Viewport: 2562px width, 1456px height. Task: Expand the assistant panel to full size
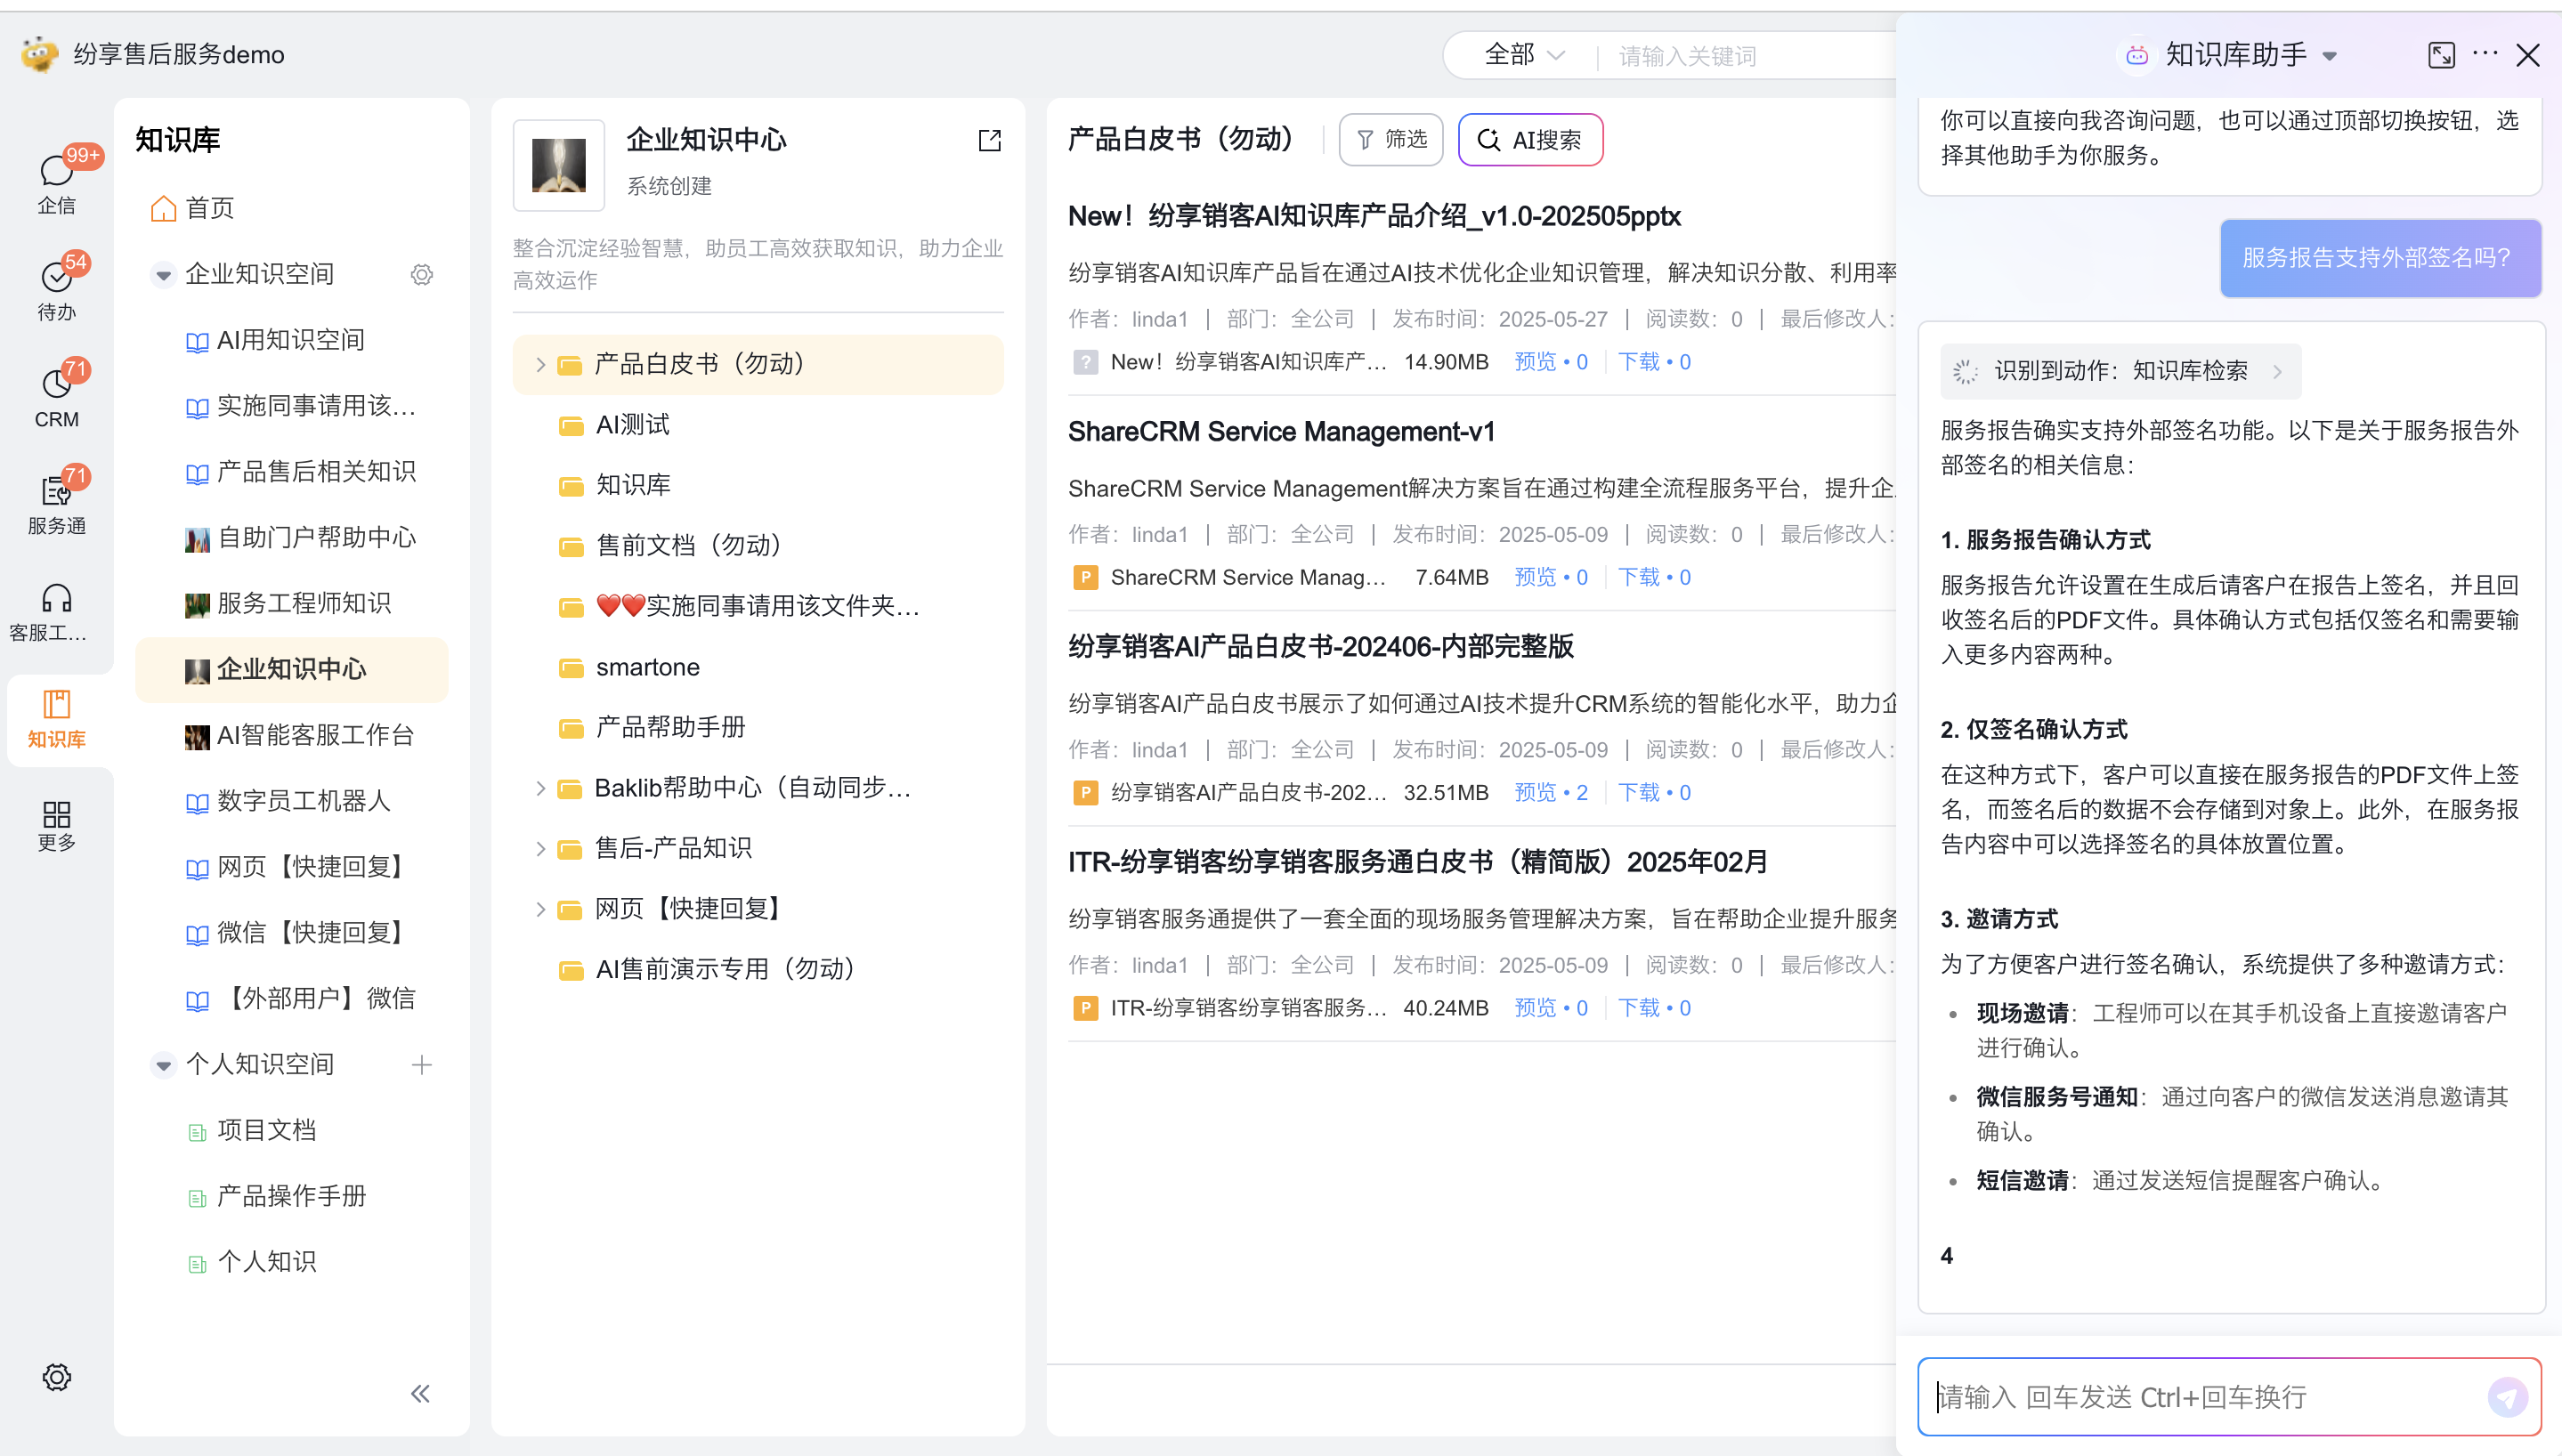pos(2441,55)
